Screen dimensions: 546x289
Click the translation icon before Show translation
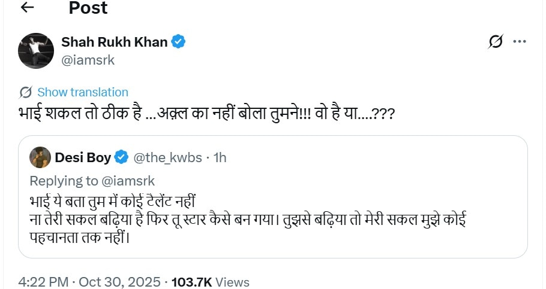pos(25,92)
